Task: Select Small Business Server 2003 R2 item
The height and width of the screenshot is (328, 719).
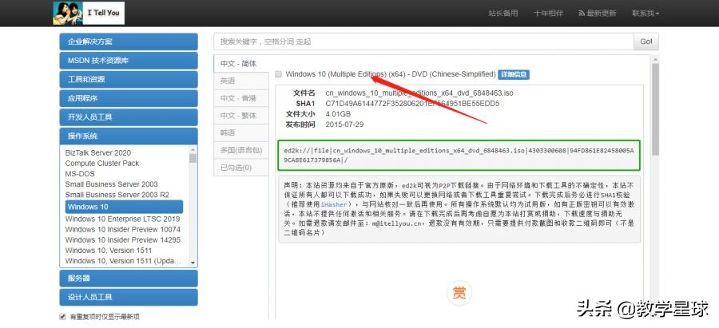Action: 117,196
